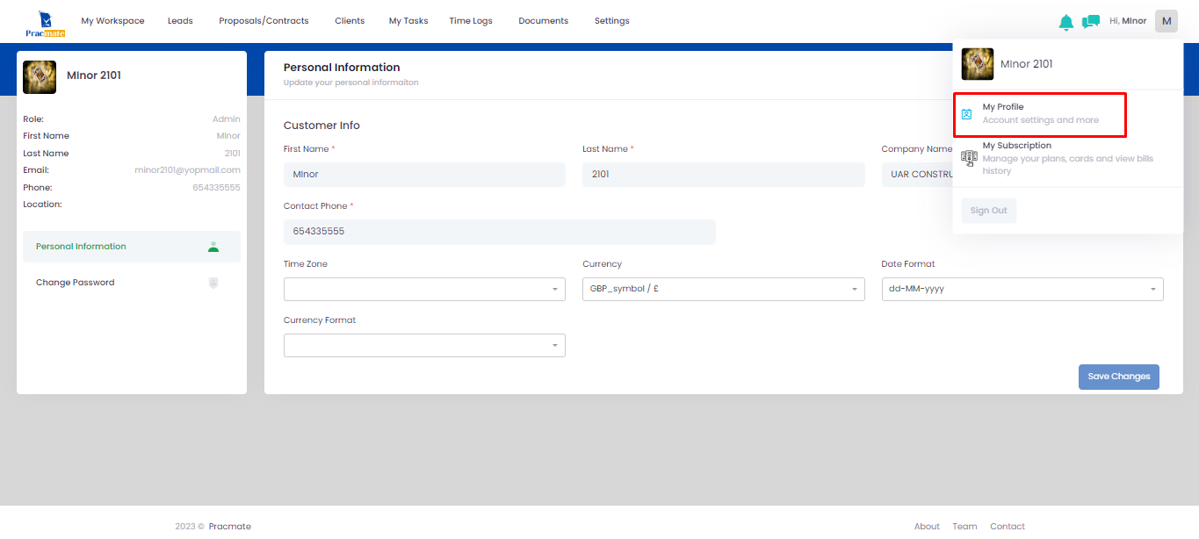Open the Currency dropdown
1199x539 pixels.
[x=723, y=290]
